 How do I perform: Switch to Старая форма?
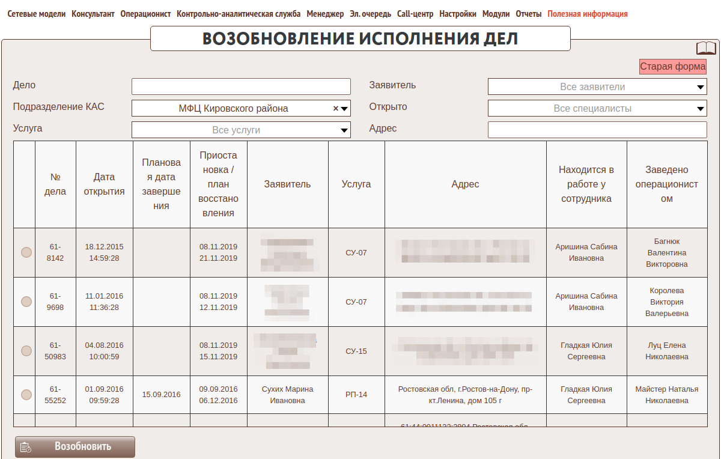click(672, 67)
